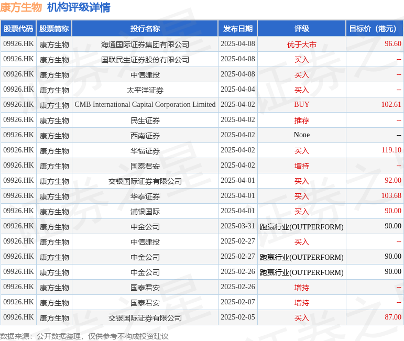Click 跑赢行业(OUTPERFORM) in the 2025-03-31 row
The width and height of the screenshot is (404, 341).
click(302, 227)
